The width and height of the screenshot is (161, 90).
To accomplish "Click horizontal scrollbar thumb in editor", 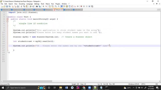I will pyautogui.click(x=27, y=81).
